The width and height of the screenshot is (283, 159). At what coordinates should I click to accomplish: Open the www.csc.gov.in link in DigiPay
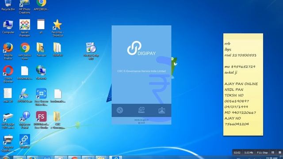click(141, 120)
